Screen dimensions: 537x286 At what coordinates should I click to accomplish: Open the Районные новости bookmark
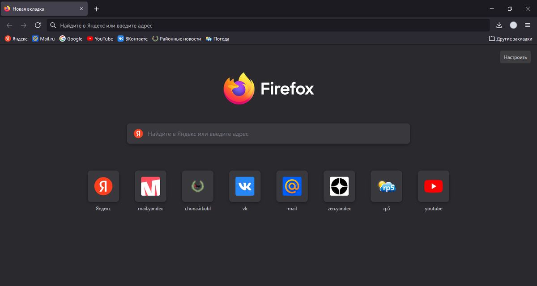(178, 38)
